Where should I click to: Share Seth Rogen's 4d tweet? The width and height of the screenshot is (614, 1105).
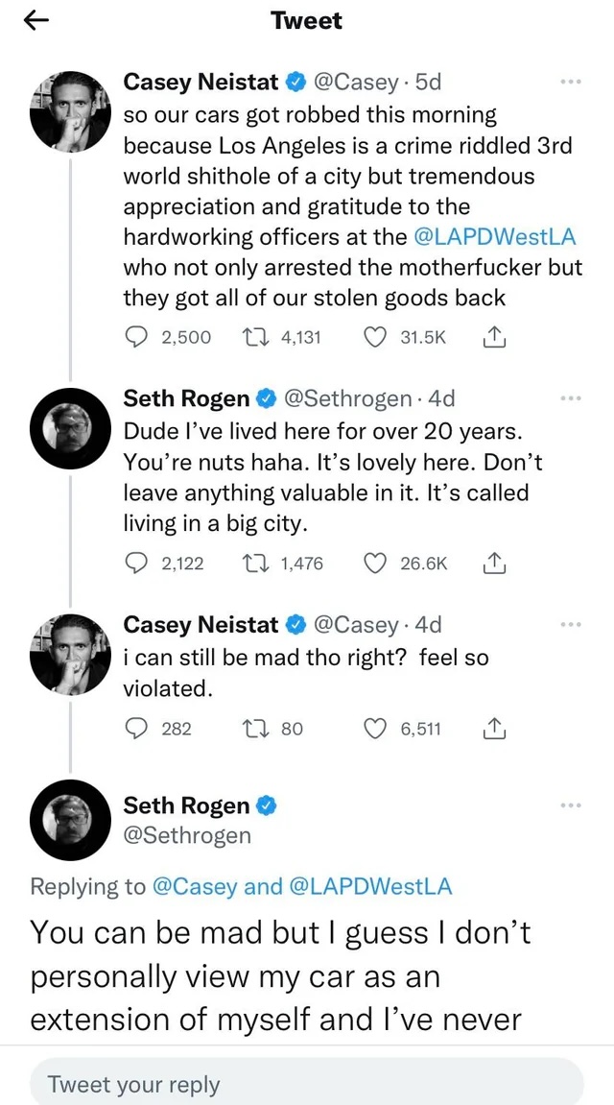click(495, 564)
